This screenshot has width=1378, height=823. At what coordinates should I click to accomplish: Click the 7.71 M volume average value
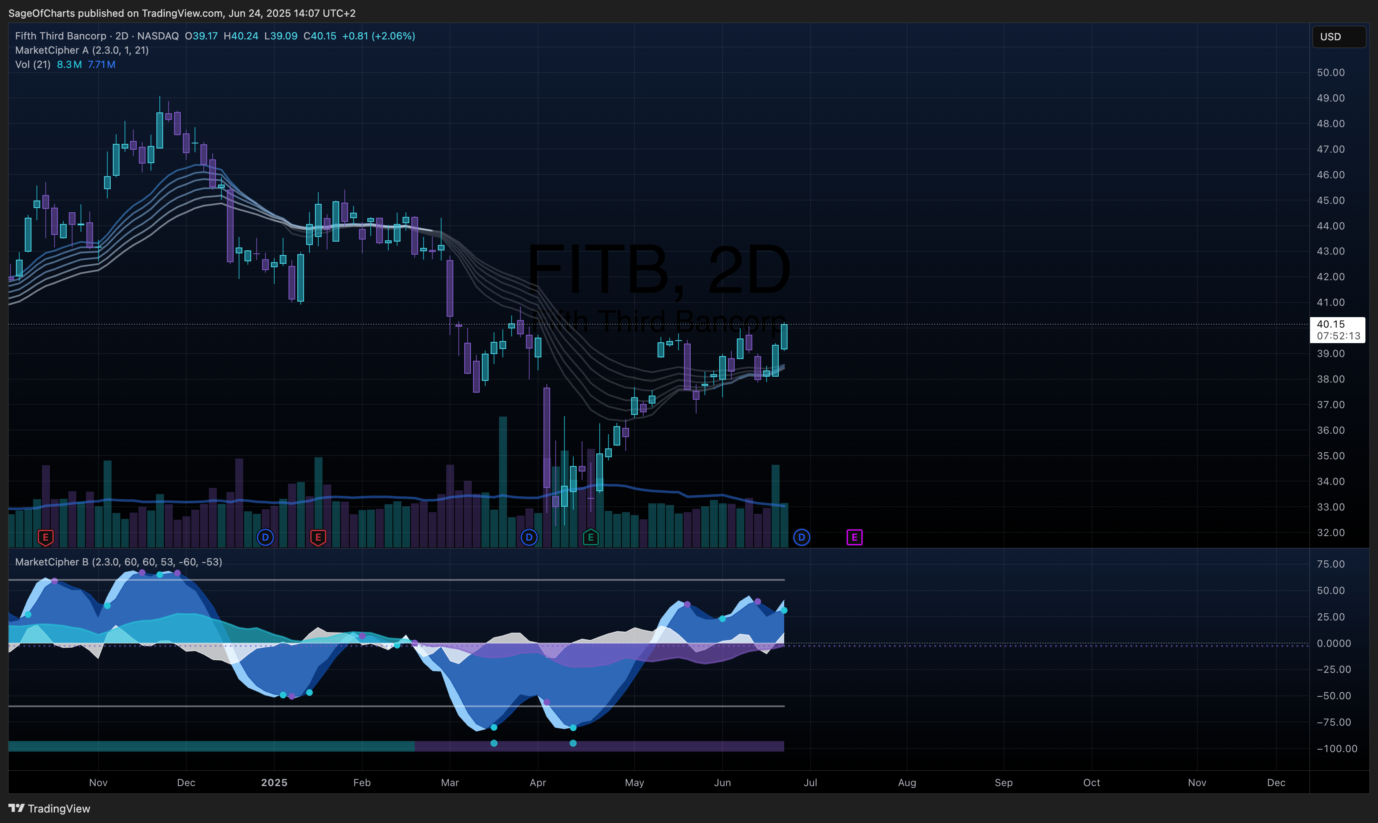(x=101, y=64)
